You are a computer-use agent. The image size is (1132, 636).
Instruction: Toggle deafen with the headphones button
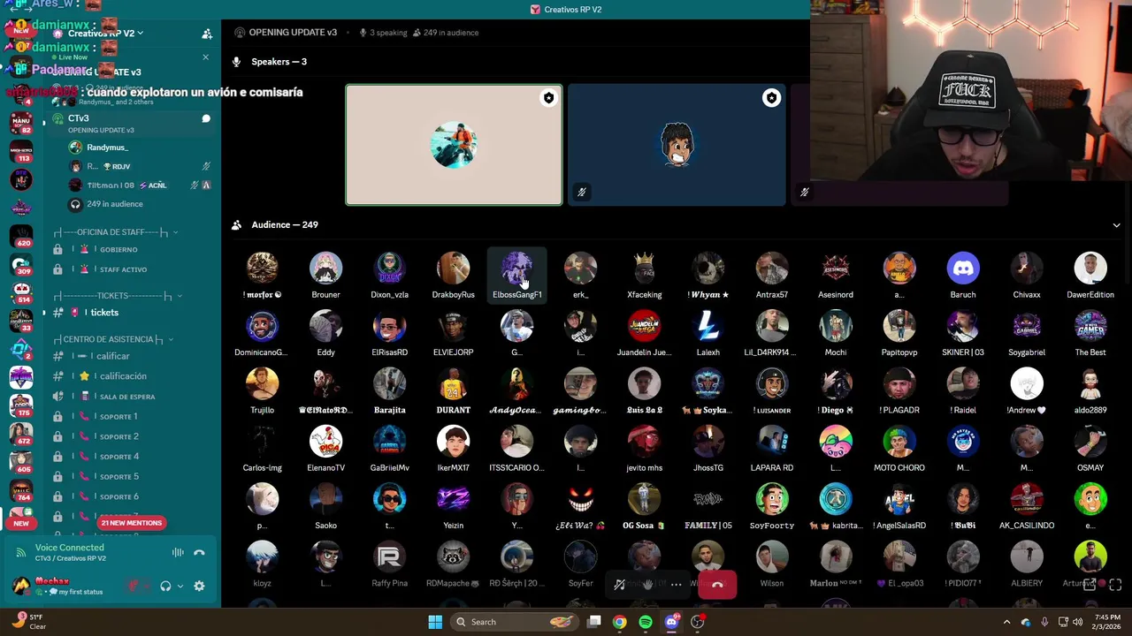(x=165, y=586)
